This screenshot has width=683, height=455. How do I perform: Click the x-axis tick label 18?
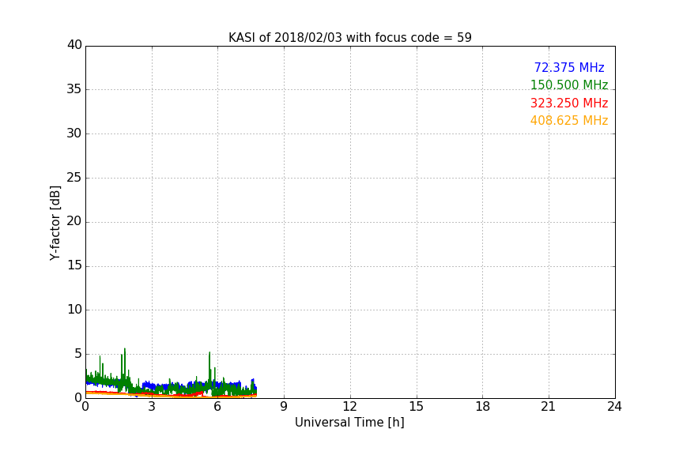pos(482,407)
